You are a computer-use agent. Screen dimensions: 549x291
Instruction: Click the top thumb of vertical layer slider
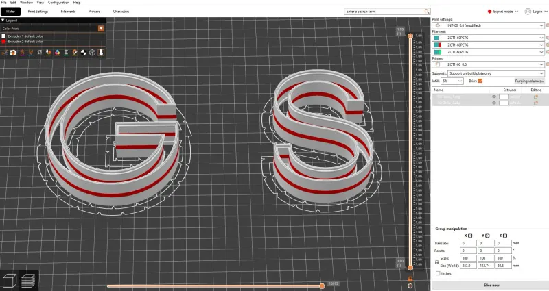click(410, 36)
